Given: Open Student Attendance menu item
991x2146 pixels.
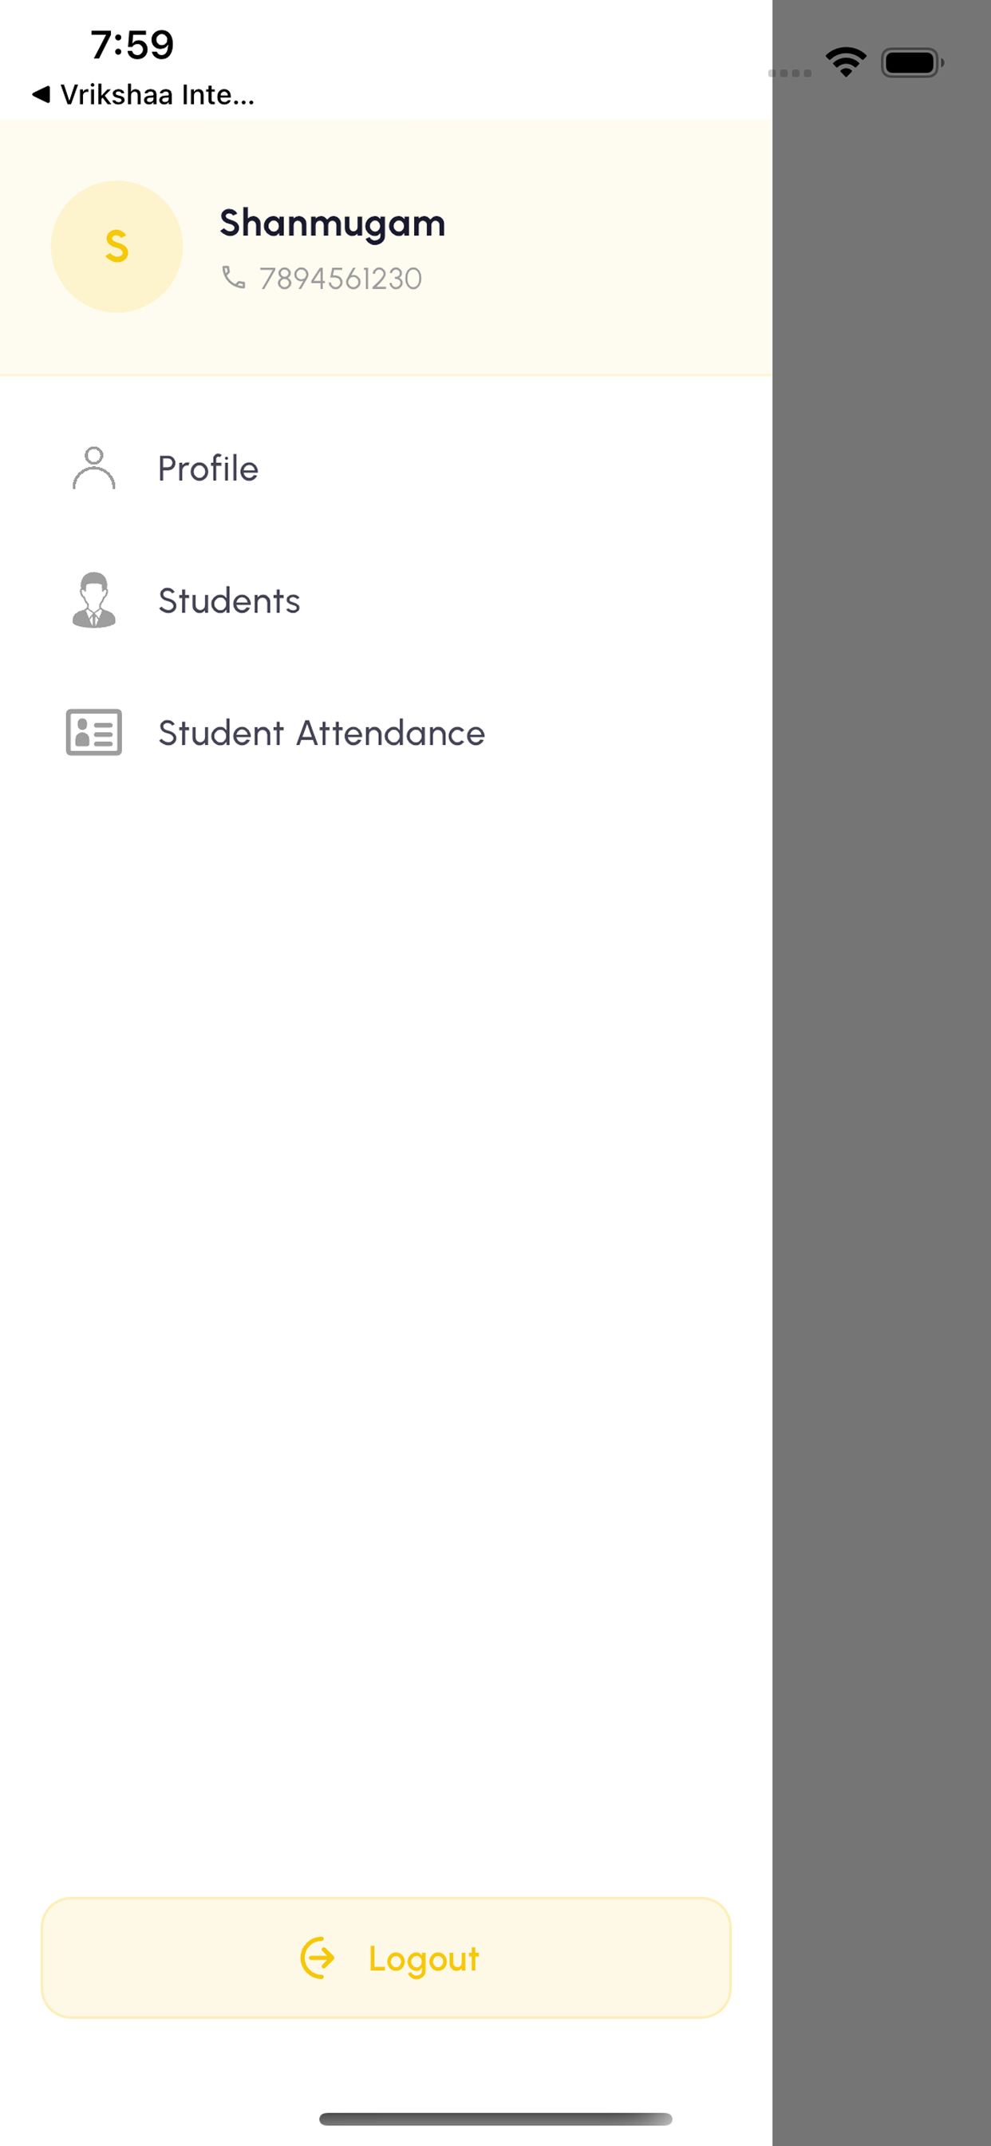Looking at the screenshot, I should click(x=385, y=732).
